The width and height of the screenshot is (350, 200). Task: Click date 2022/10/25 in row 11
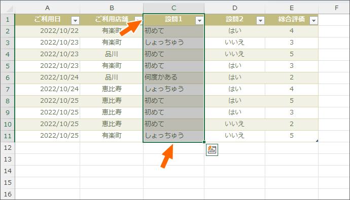pyautogui.click(x=47, y=136)
